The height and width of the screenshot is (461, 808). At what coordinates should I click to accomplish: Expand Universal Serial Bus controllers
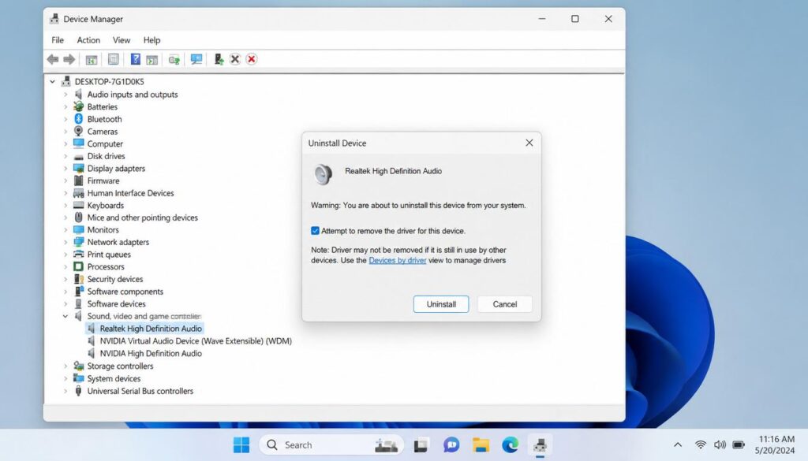[x=65, y=391]
